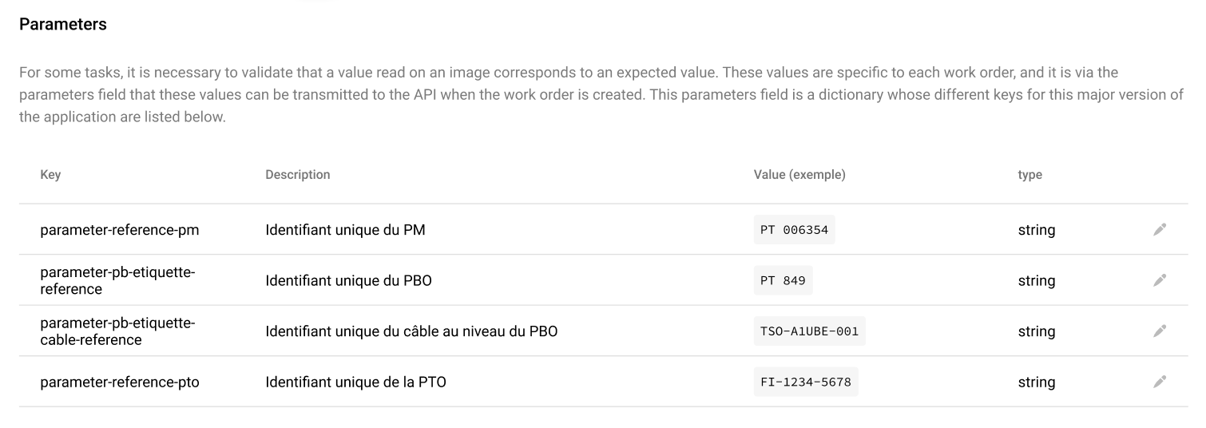Click the Value (exemple) column header
Screen dimensions: 1206x428
pyautogui.click(x=799, y=175)
